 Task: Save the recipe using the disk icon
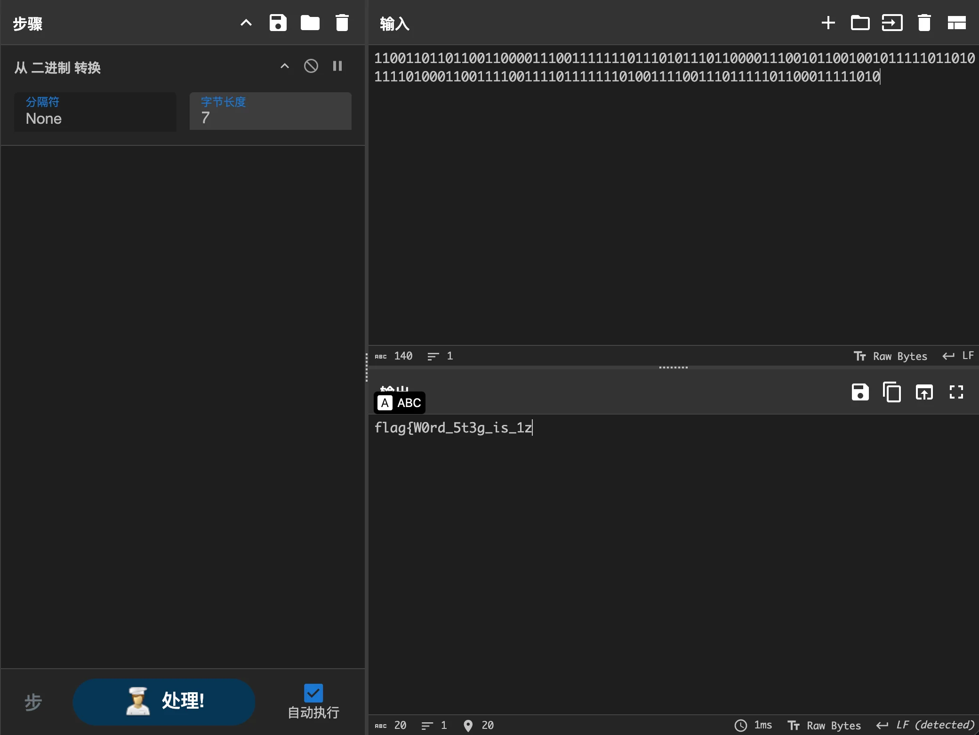click(278, 23)
